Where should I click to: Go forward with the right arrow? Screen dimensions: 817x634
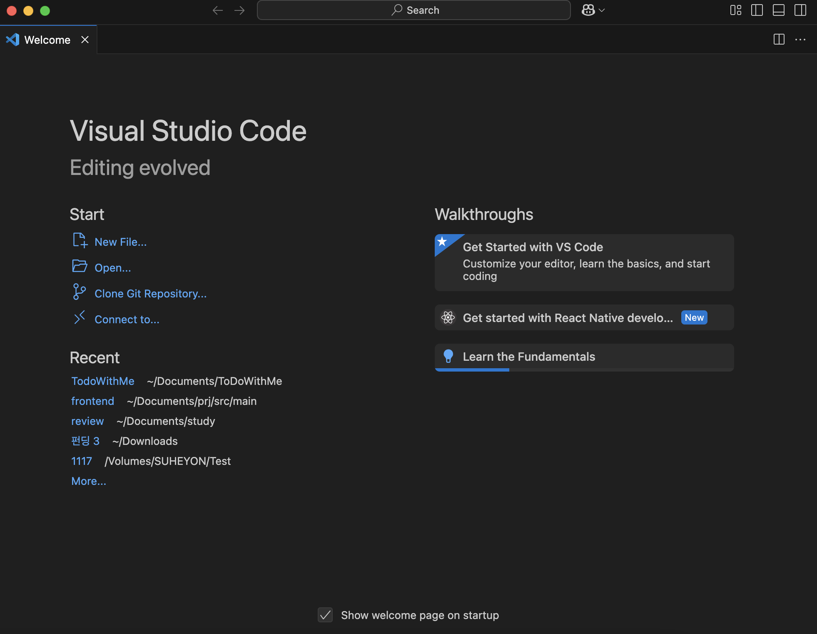pos(239,10)
